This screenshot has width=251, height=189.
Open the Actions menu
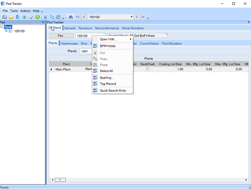(x=25, y=11)
